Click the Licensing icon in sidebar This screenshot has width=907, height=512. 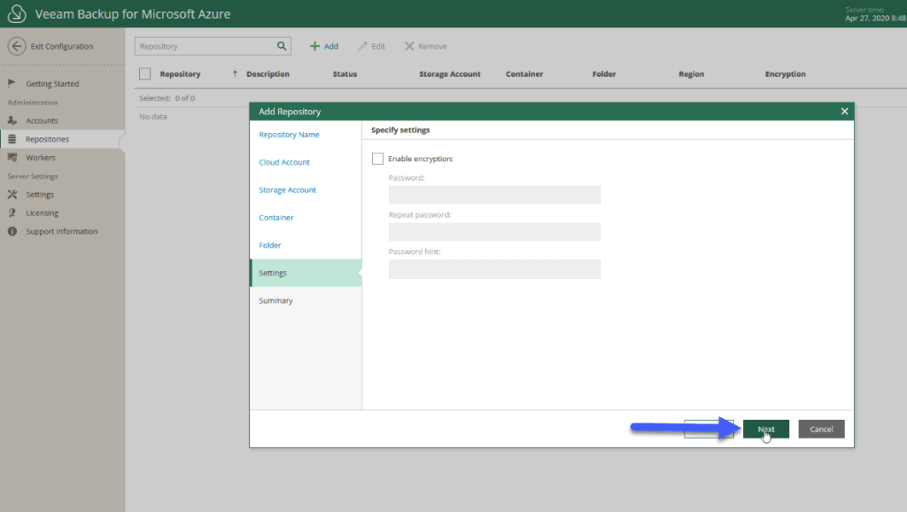pos(12,213)
